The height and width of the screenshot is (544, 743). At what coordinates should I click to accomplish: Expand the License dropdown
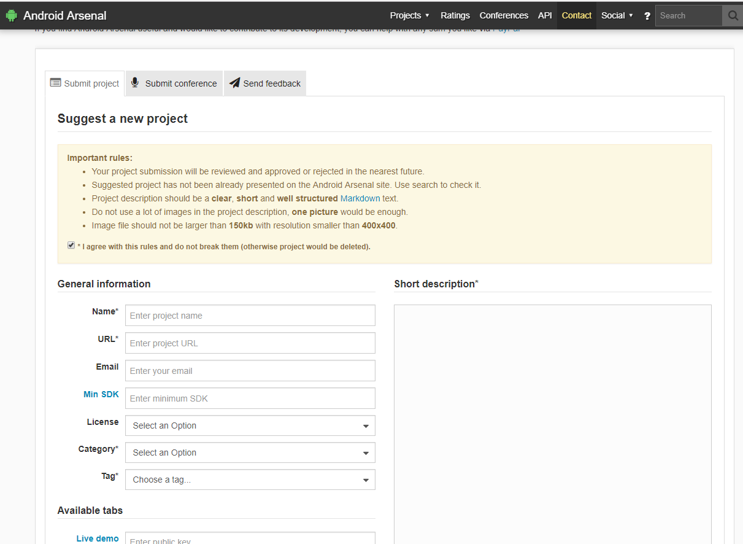point(250,425)
